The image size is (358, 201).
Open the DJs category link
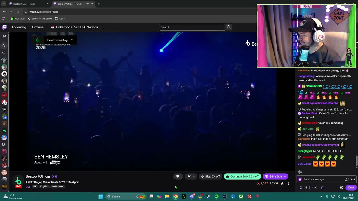pyautogui.click(x=28, y=186)
